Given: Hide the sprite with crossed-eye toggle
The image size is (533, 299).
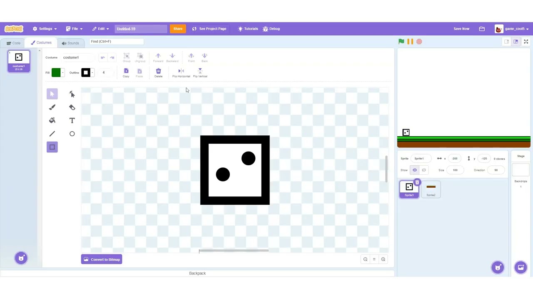Looking at the screenshot, I should 424,170.
